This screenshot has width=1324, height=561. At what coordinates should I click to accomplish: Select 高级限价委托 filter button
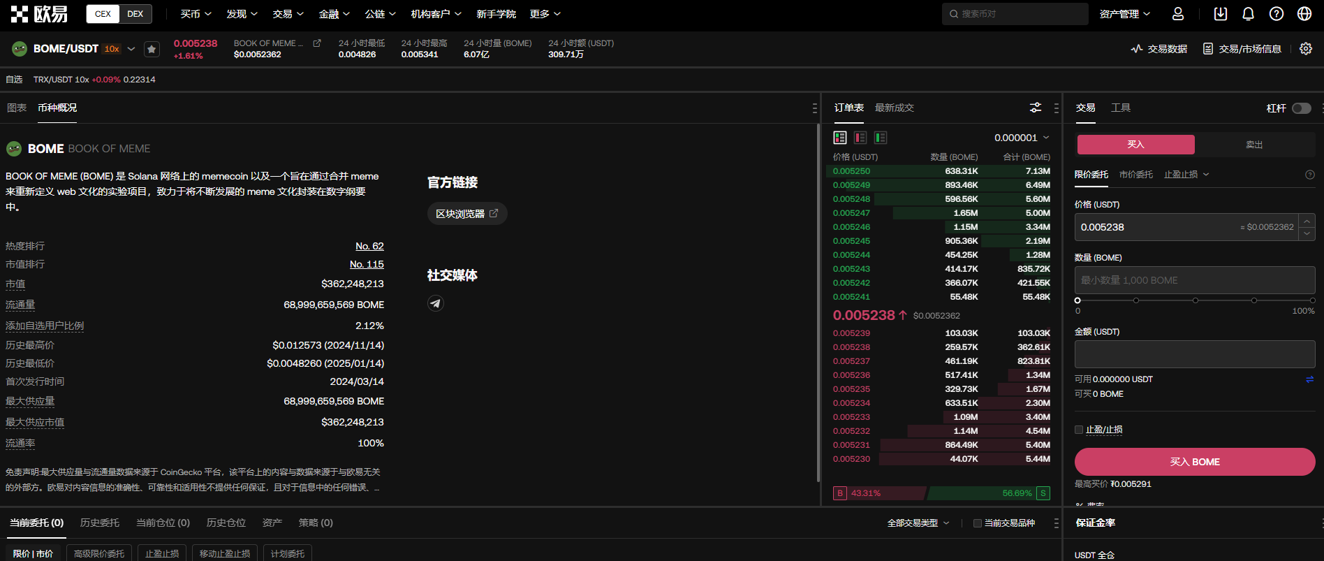point(99,553)
